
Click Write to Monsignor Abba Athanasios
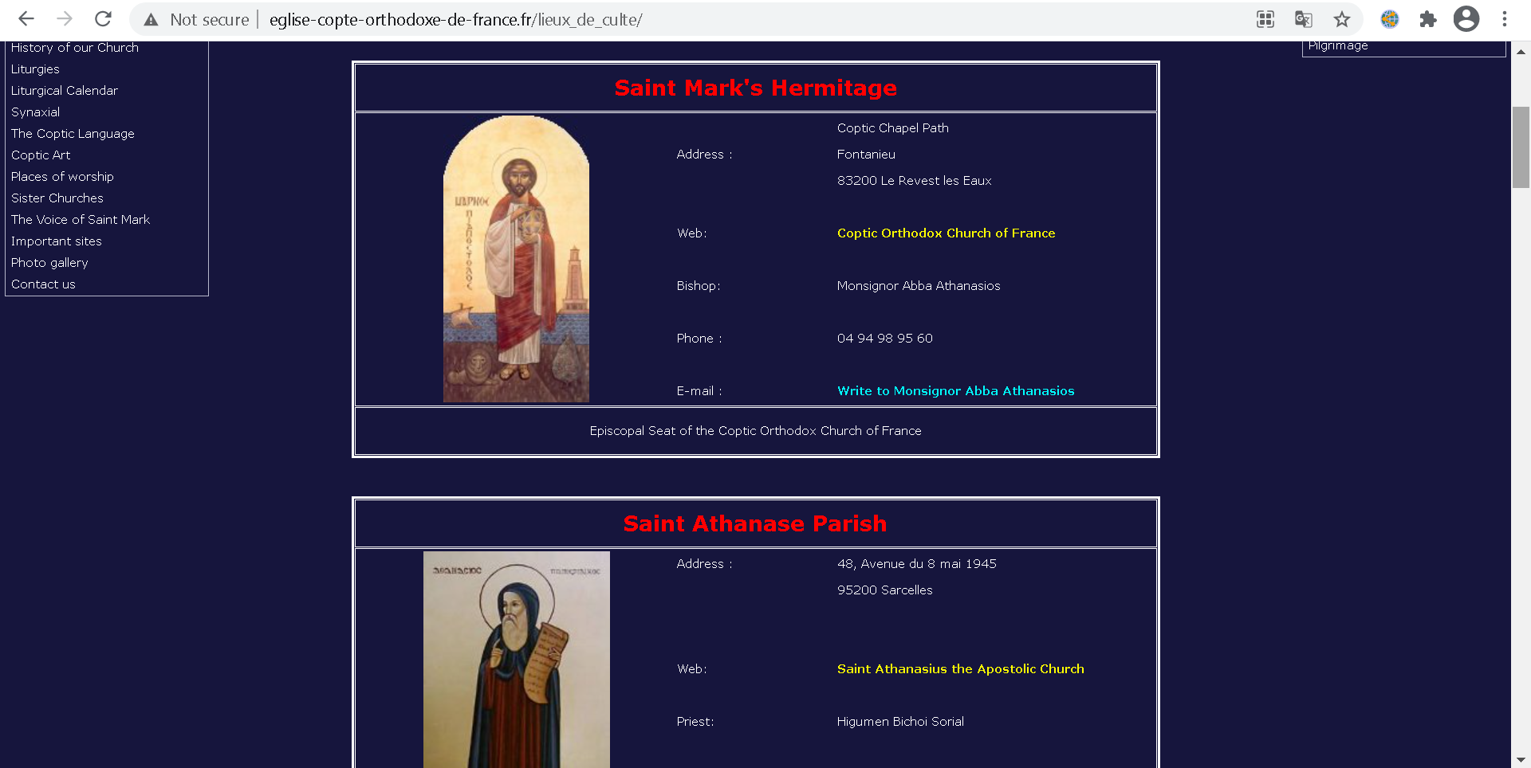pos(955,390)
